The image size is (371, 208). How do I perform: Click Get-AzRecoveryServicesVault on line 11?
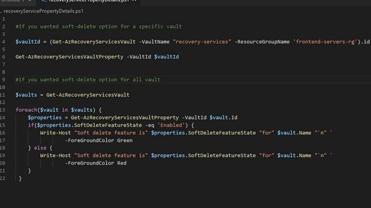tap(88, 95)
